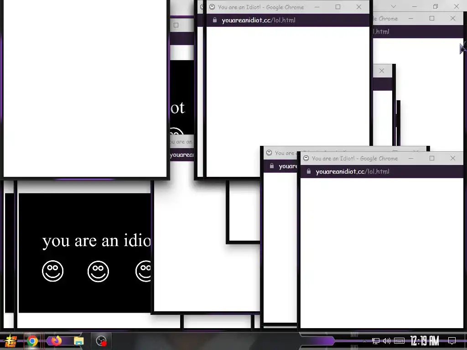Click the 'You are an Idiot! - Google Chrome' top-center title
The image size is (467, 350).
pos(261,7)
